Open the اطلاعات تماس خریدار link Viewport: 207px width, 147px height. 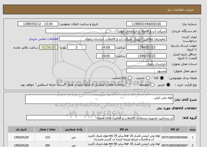tap(44, 39)
